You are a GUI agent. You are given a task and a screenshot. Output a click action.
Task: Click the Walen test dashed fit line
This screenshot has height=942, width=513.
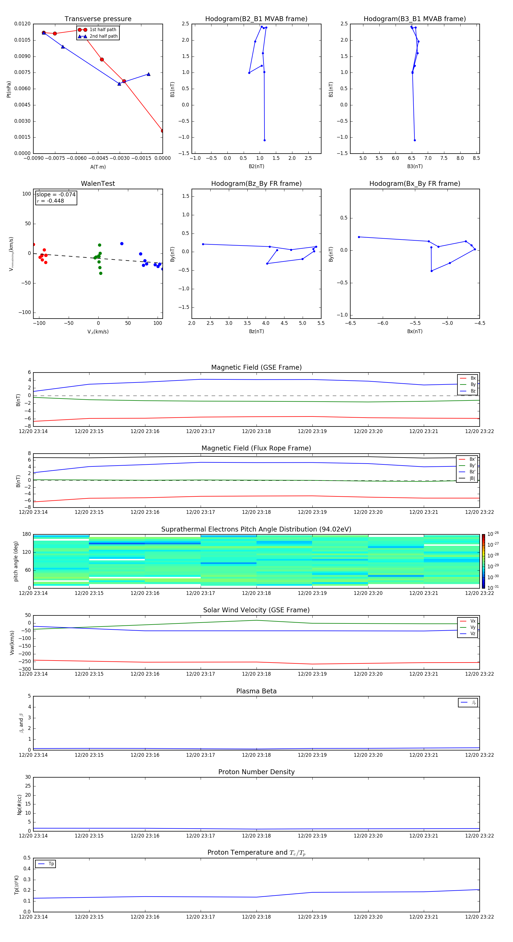pyautogui.click(x=98, y=258)
